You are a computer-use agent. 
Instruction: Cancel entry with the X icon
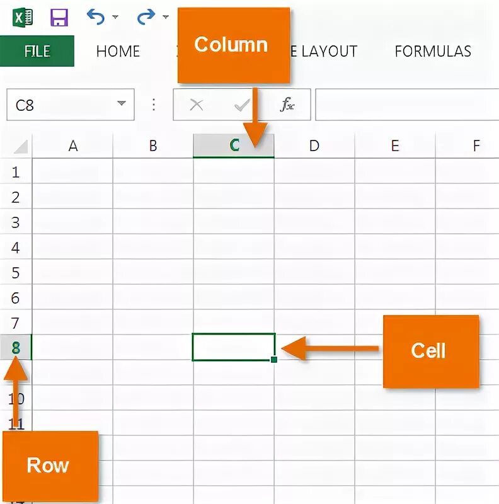tap(196, 105)
